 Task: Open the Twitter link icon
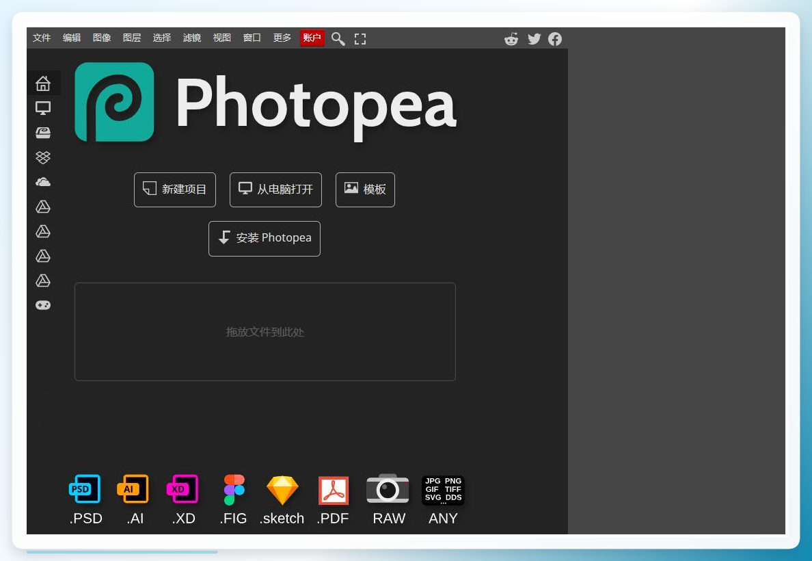pyautogui.click(x=534, y=39)
